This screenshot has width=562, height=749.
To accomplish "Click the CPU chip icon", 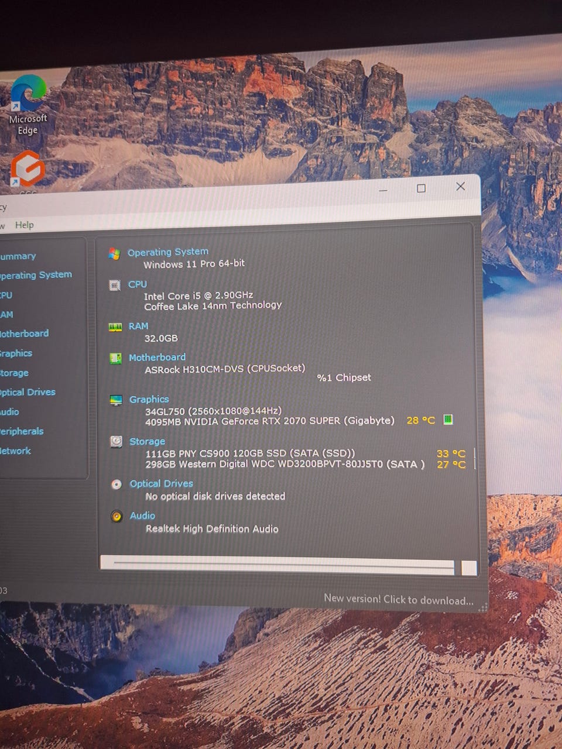I will [115, 285].
